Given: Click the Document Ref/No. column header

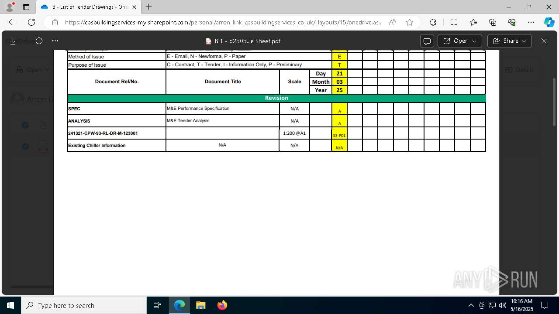Looking at the screenshot, I should (117, 82).
